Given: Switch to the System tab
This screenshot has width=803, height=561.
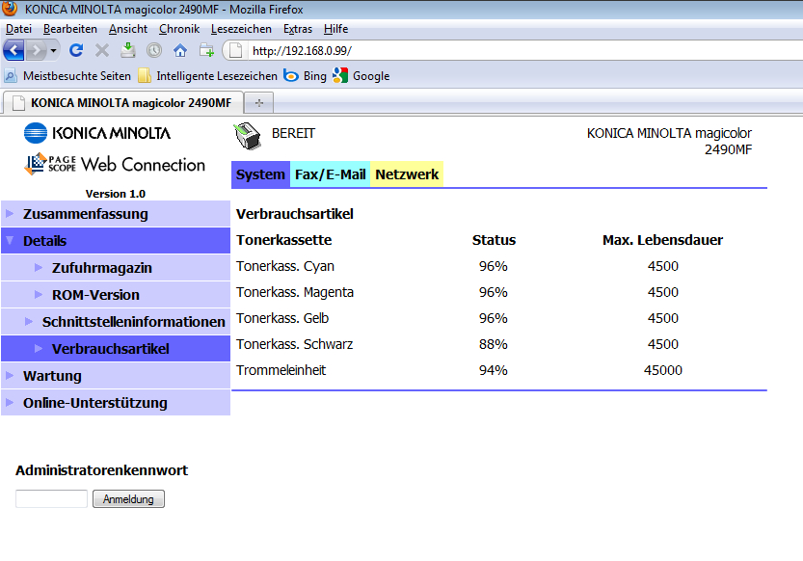Looking at the screenshot, I should pyautogui.click(x=260, y=174).
